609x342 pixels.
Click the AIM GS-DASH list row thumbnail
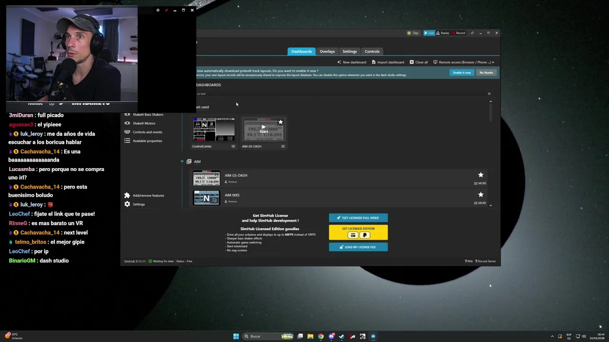coord(206,179)
